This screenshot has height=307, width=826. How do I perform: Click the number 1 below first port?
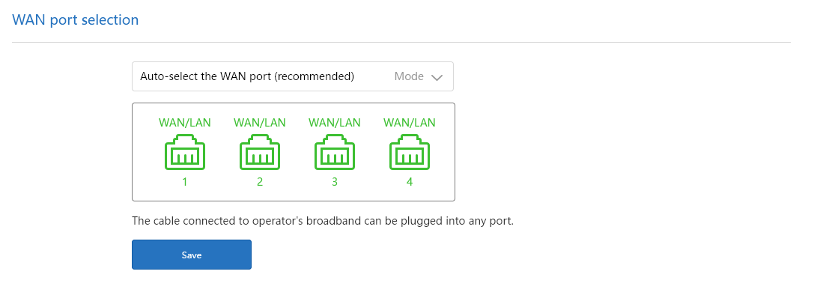click(x=185, y=181)
